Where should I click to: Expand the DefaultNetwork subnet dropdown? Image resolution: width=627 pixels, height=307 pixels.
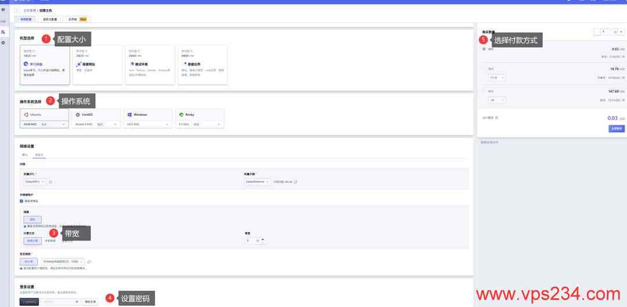(257, 182)
